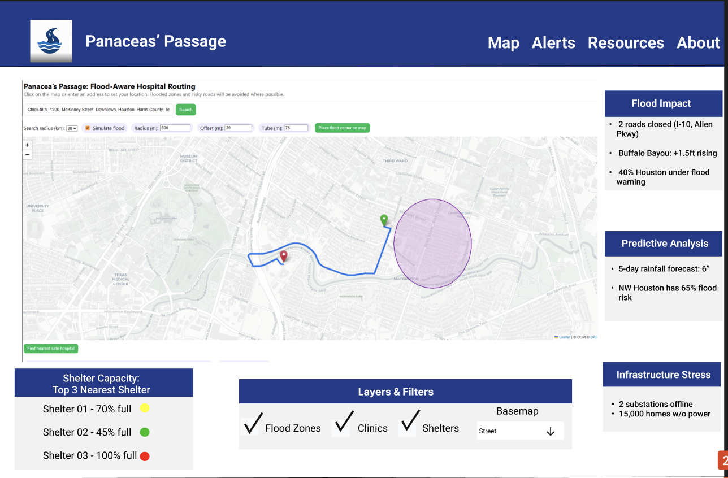Click the green status dot for Shelter 02
This screenshot has height=478, width=728.
point(144,432)
